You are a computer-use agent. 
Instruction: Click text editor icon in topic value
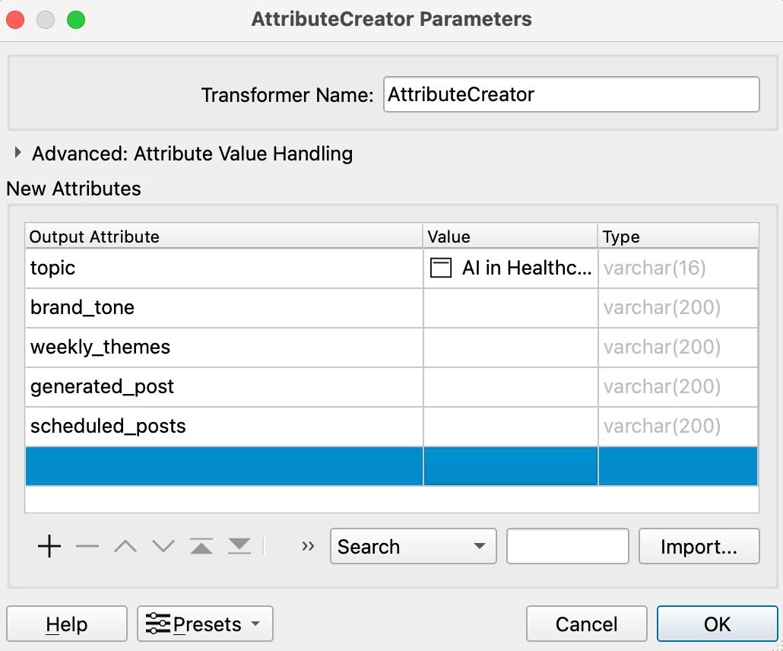(441, 268)
